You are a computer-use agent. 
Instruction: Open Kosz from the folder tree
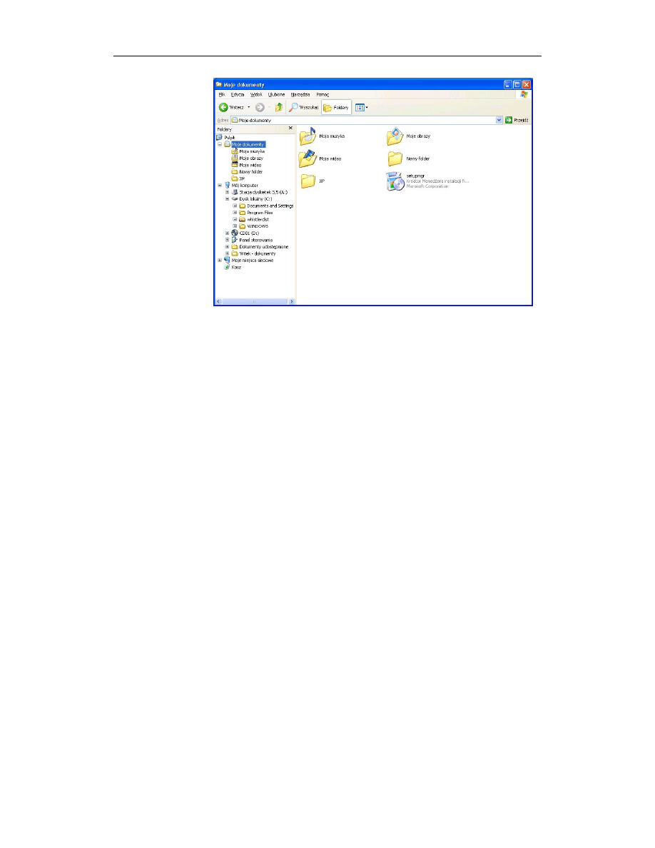236,267
